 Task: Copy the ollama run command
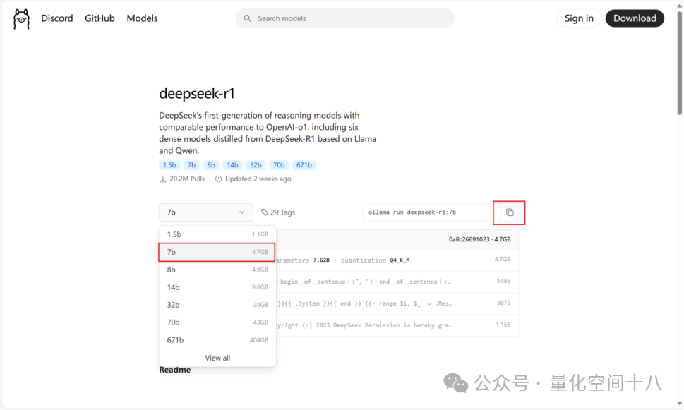[510, 212]
